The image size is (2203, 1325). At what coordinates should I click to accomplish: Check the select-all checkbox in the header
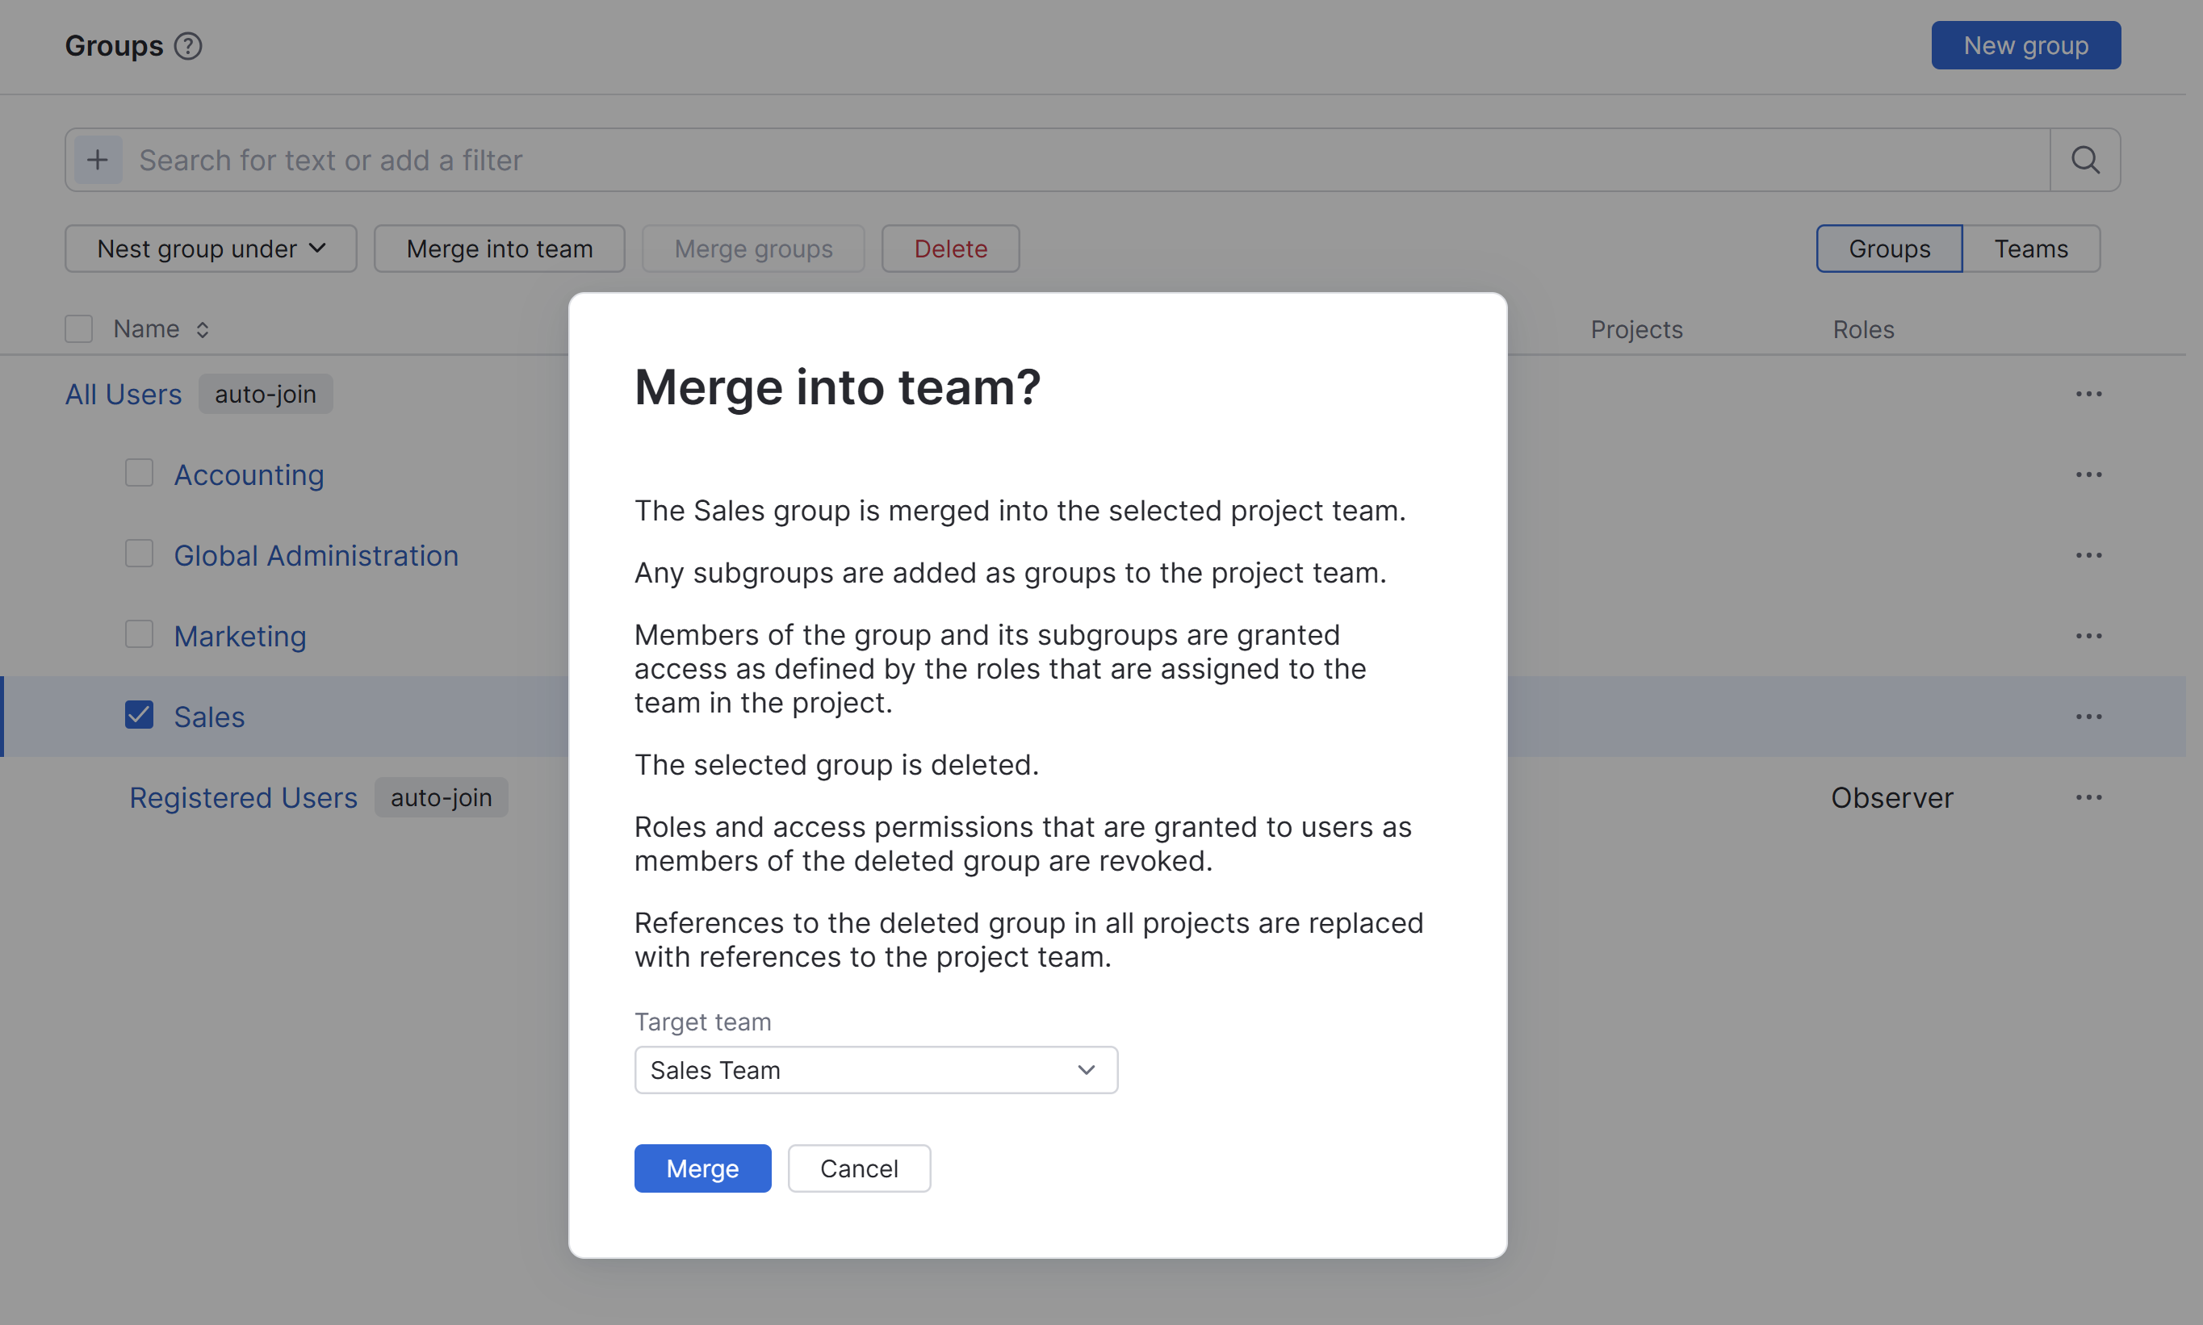click(77, 328)
